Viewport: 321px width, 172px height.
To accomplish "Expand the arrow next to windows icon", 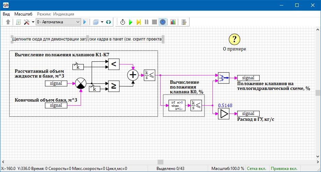I will click(102, 22).
